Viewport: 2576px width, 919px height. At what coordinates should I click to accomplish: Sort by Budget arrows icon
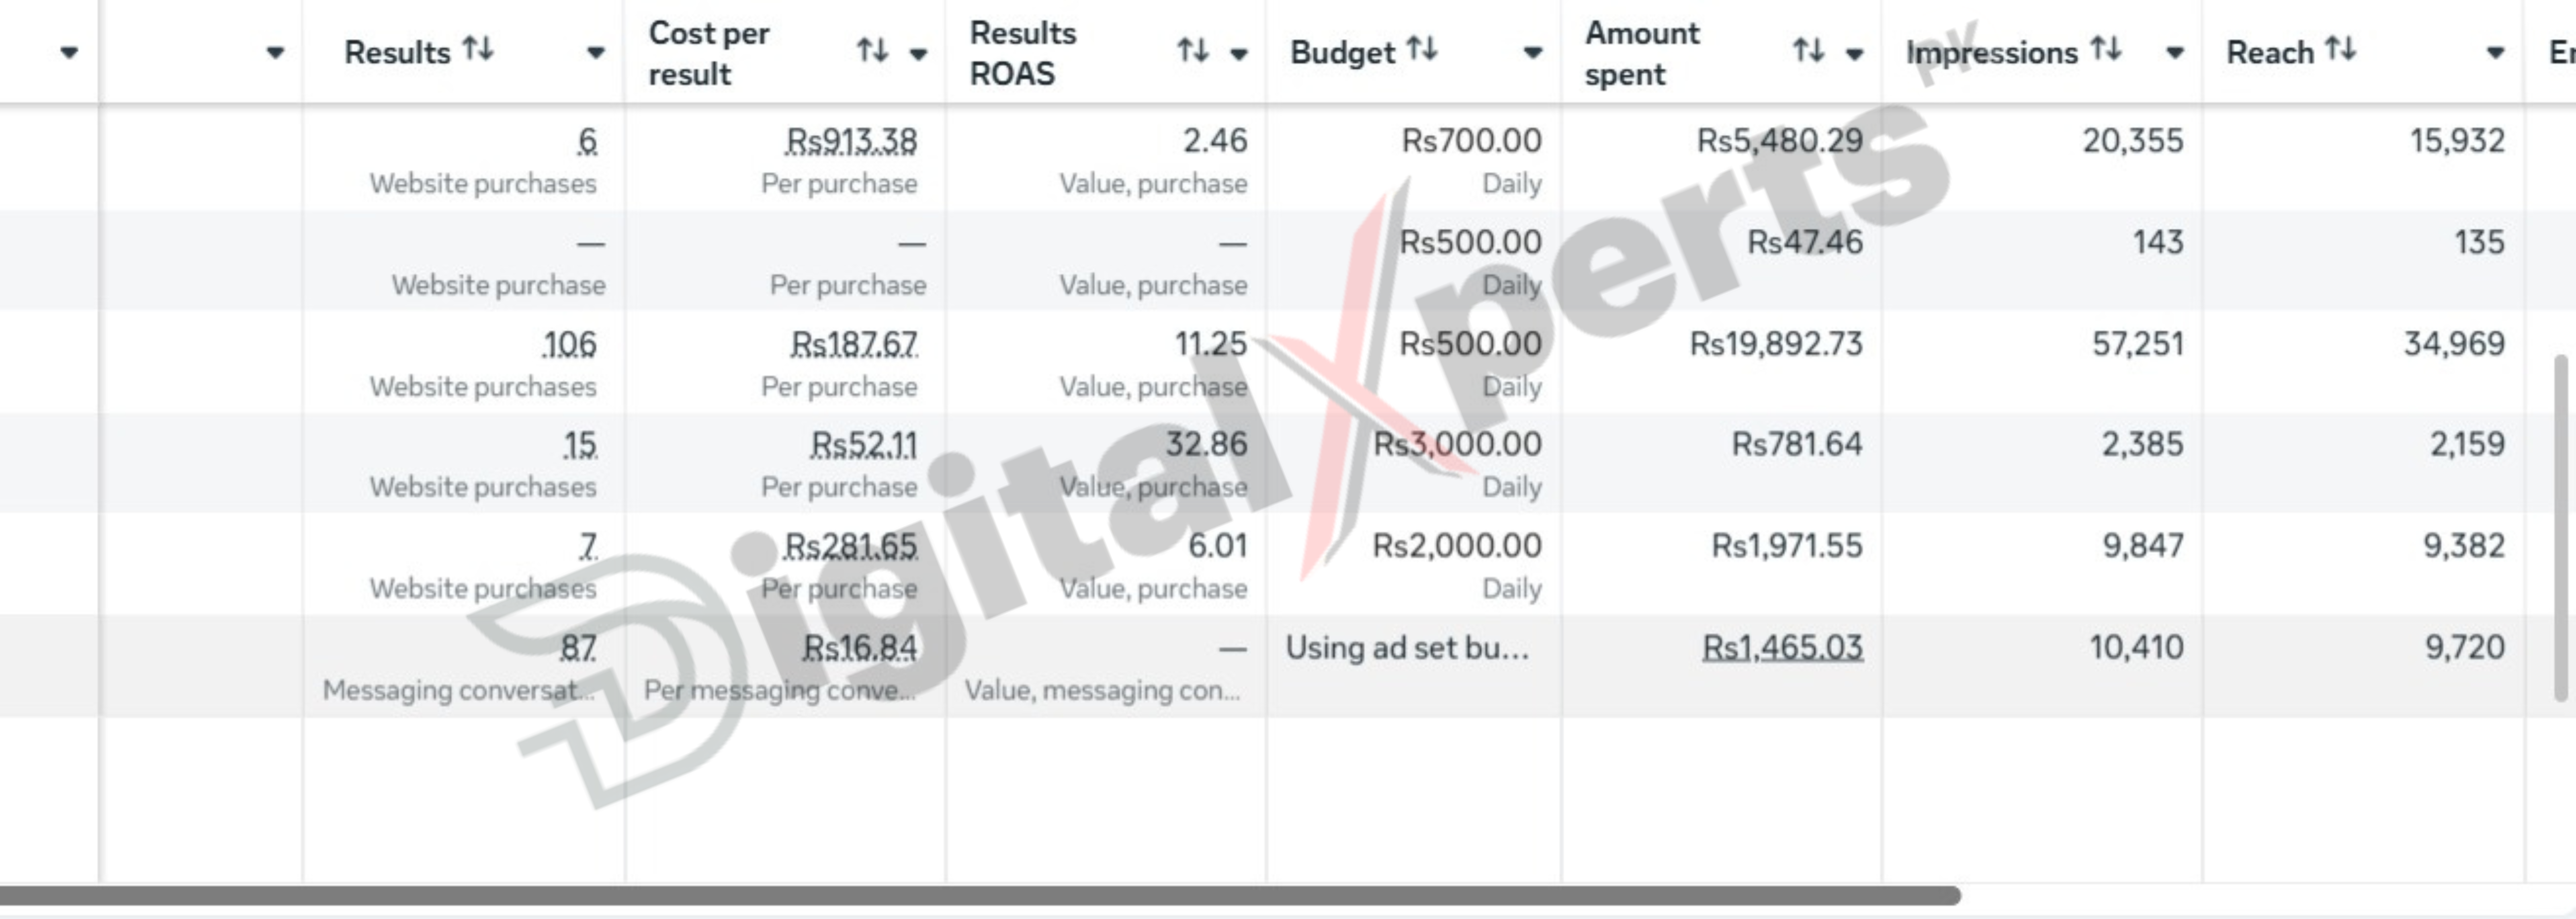coord(1422,49)
